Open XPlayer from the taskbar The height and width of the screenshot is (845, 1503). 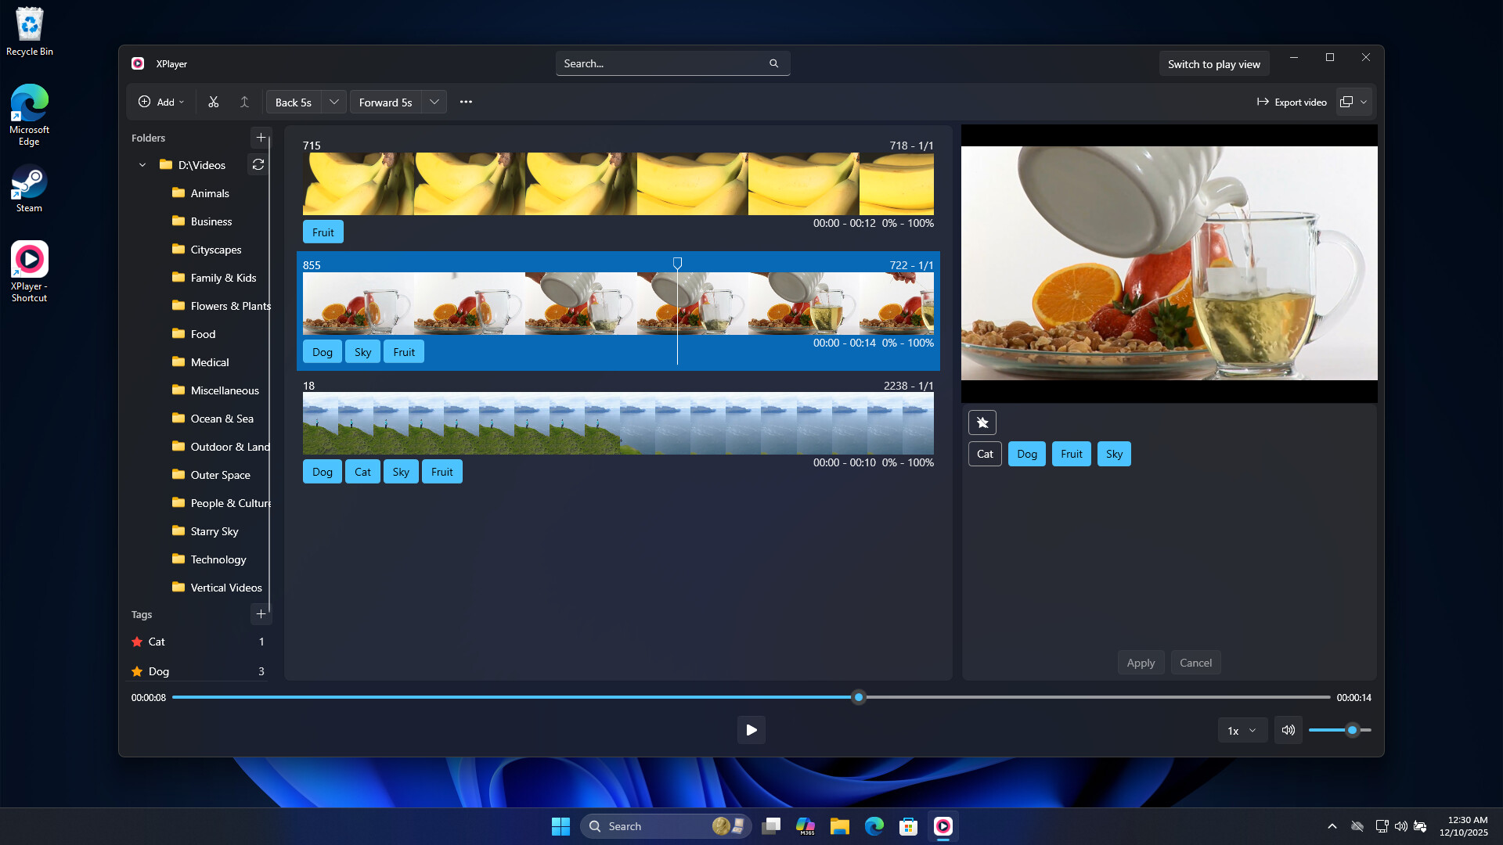coord(943,825)
